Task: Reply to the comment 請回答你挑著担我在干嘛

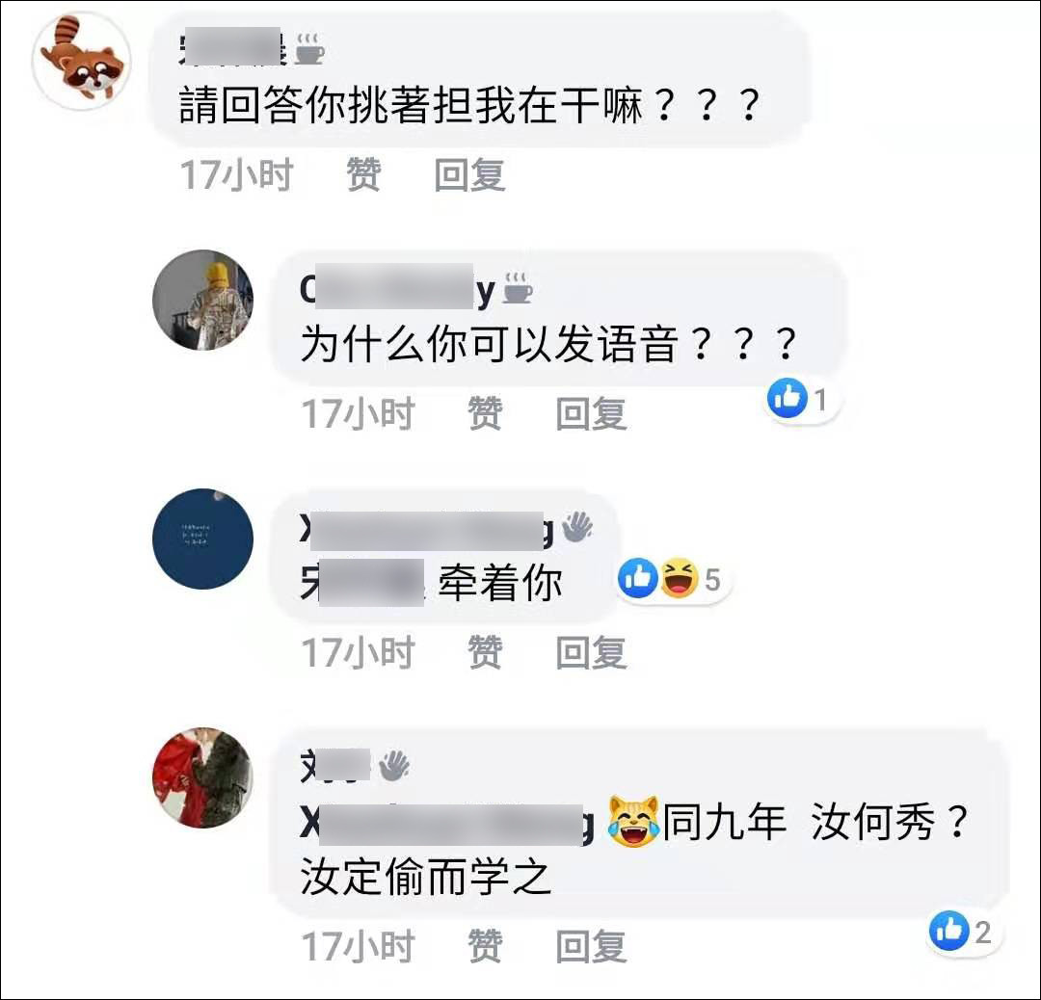Action: pos(469,174)
